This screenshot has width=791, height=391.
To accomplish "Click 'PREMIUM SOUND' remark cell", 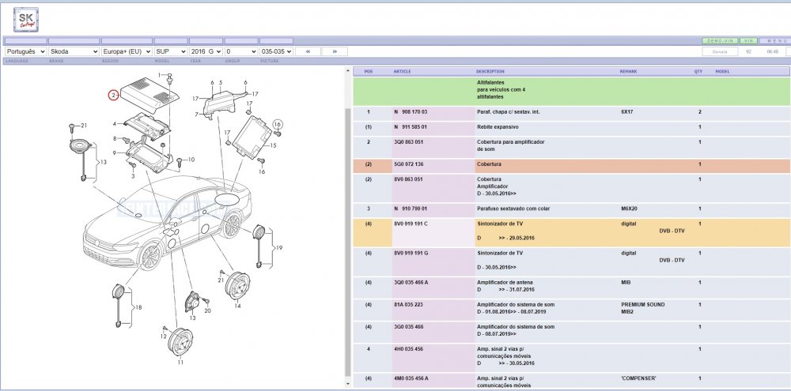I will tap(642, 305).
